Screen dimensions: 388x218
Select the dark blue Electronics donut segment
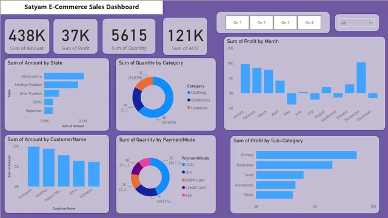point(138,99)
